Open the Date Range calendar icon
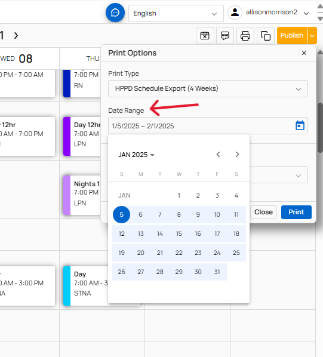The width and height of the screenshot is (323, 357). click(300, 126)
